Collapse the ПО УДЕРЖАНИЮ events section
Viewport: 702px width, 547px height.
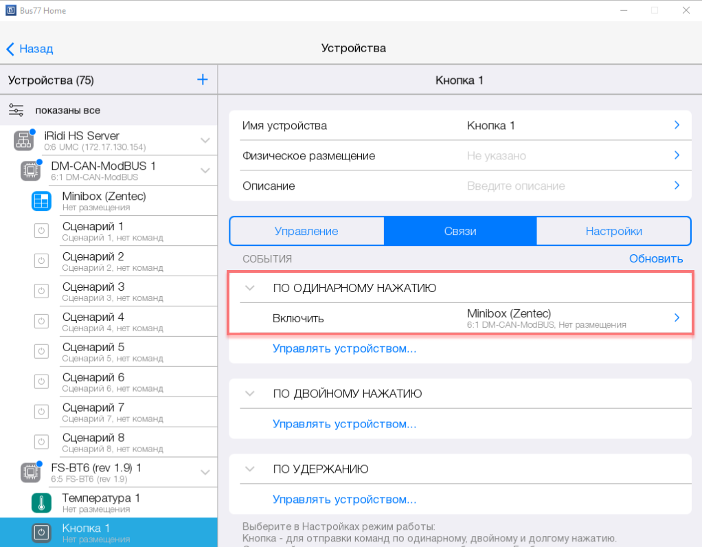(250, 469)
